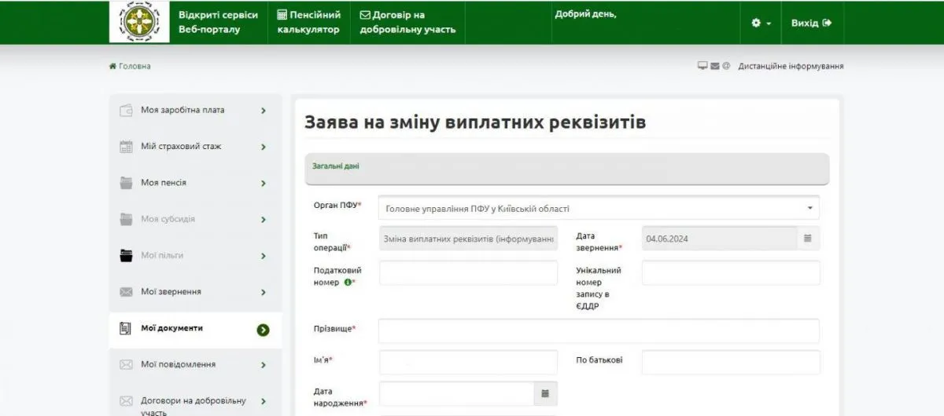
Task: Open Моя субсидія menu item
Action: point(195,219)
